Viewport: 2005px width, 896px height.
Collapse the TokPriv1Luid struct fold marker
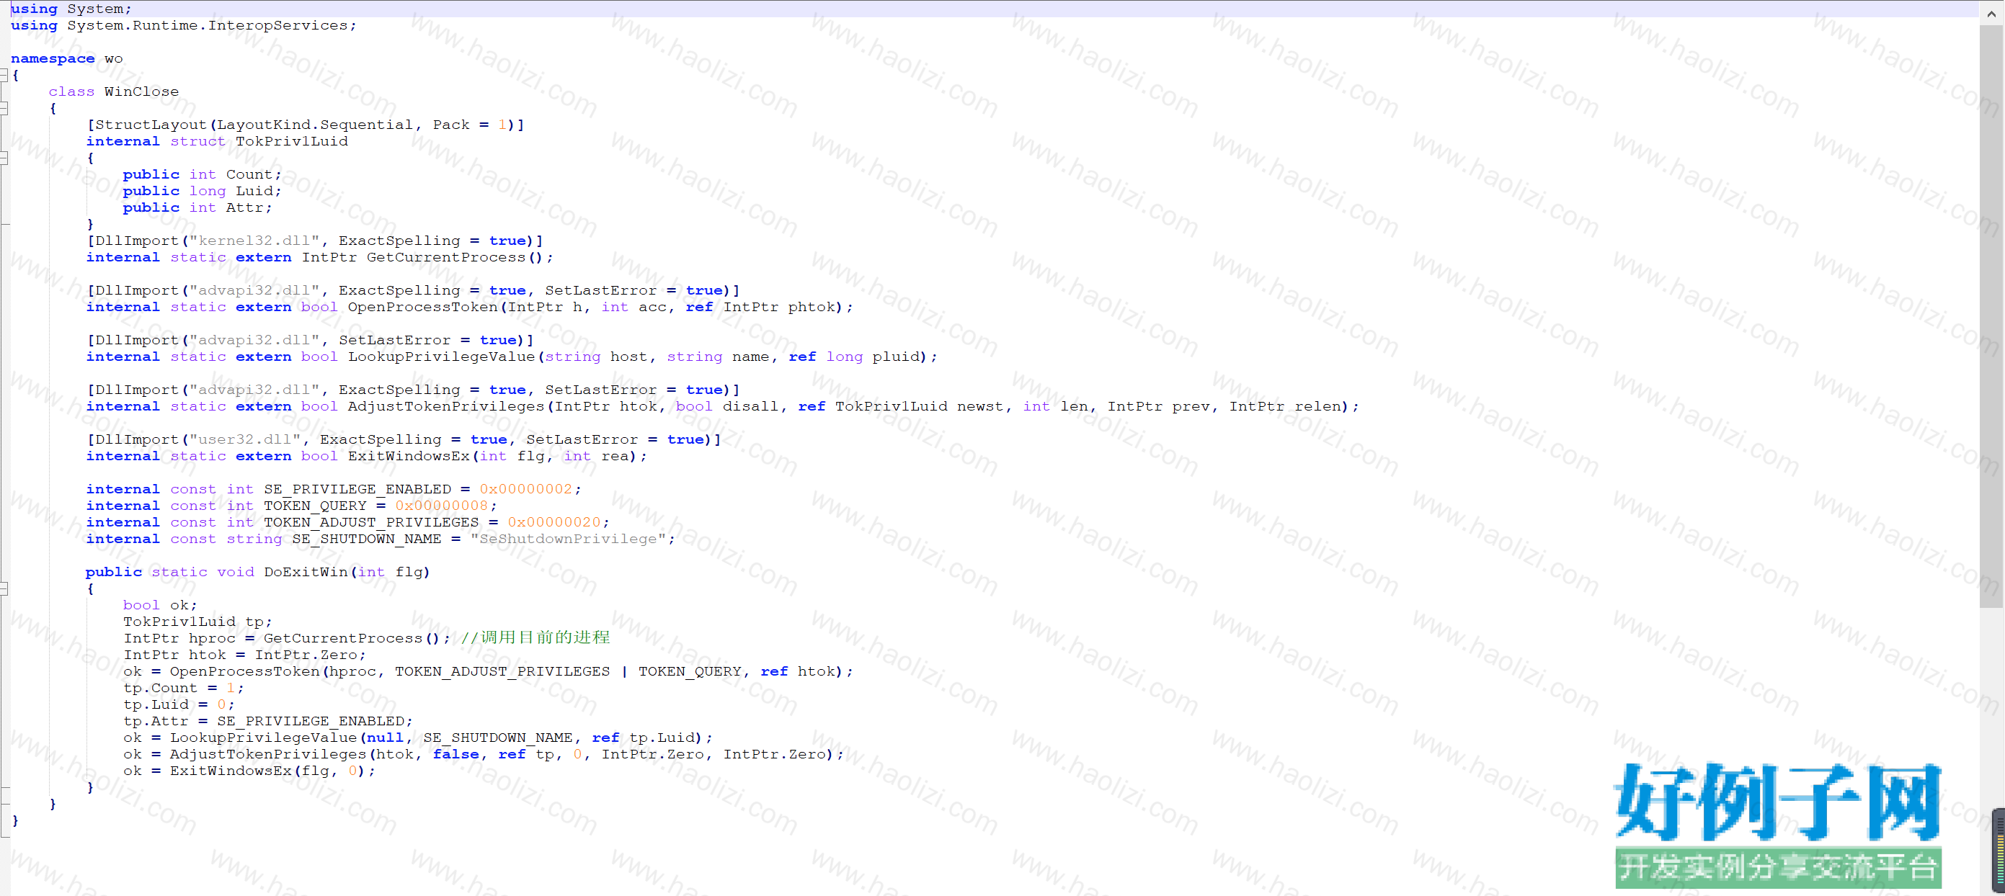4,158
